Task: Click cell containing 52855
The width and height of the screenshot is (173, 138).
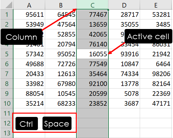Action: click(61, 34)
